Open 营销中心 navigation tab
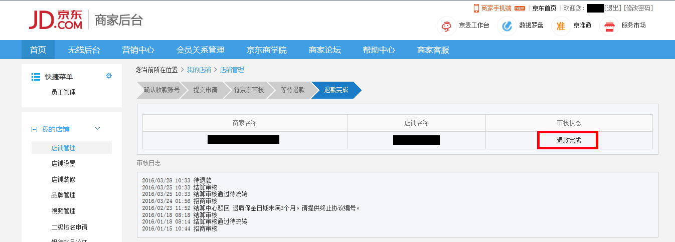The image size is (675, 242). pos(138,50)
